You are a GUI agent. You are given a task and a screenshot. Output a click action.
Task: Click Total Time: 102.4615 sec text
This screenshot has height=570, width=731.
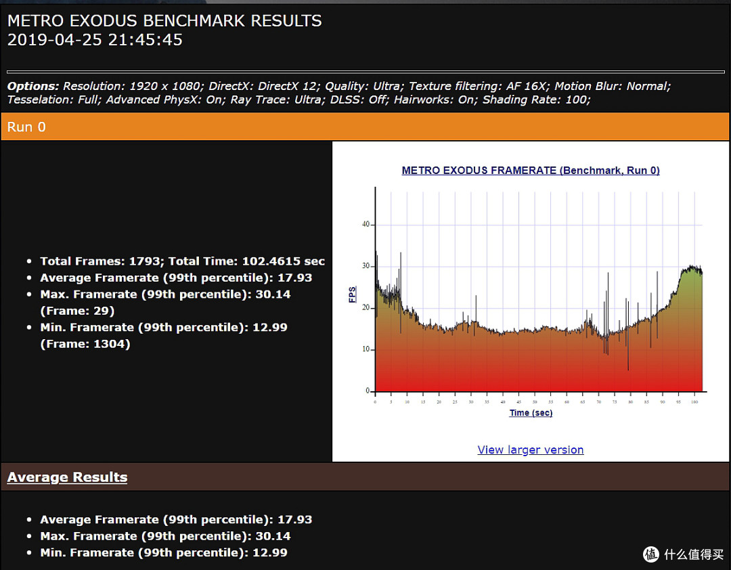tap(246, 261)
